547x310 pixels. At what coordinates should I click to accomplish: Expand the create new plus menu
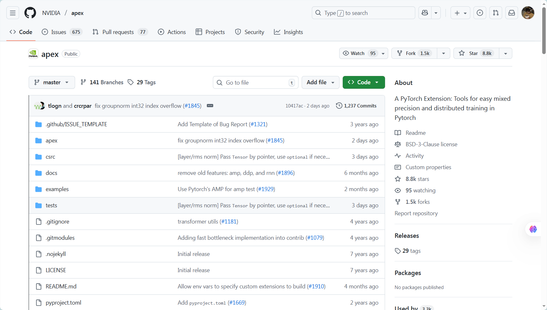(460, 13)
